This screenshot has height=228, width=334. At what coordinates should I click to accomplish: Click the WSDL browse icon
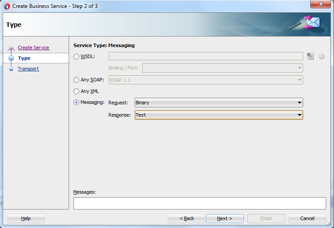tap(310, 56)
